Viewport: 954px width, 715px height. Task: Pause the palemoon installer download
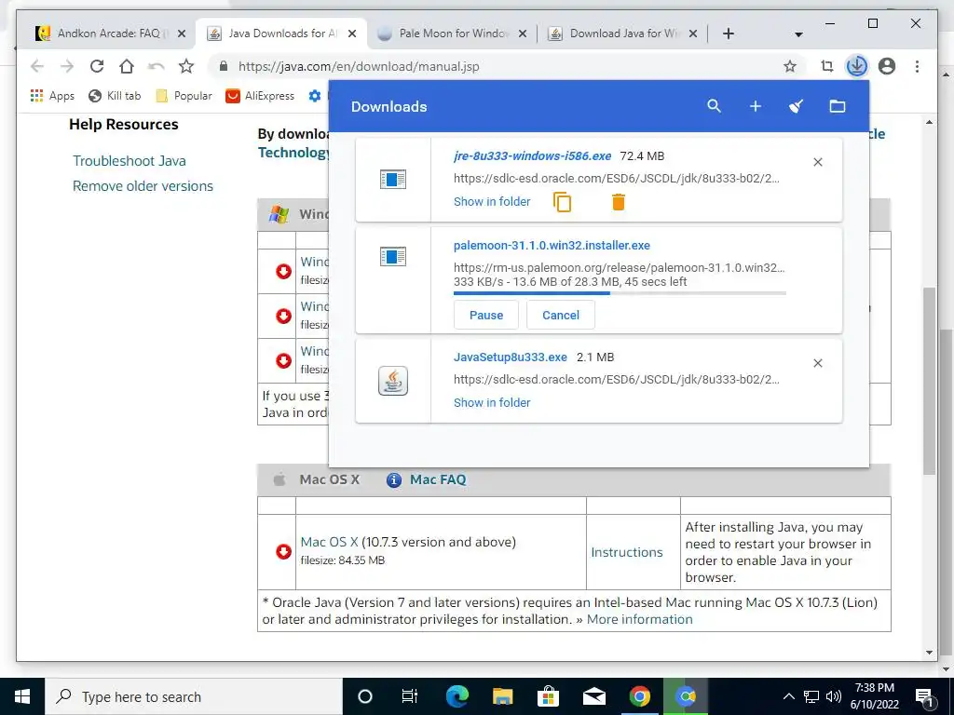(486, 315)
